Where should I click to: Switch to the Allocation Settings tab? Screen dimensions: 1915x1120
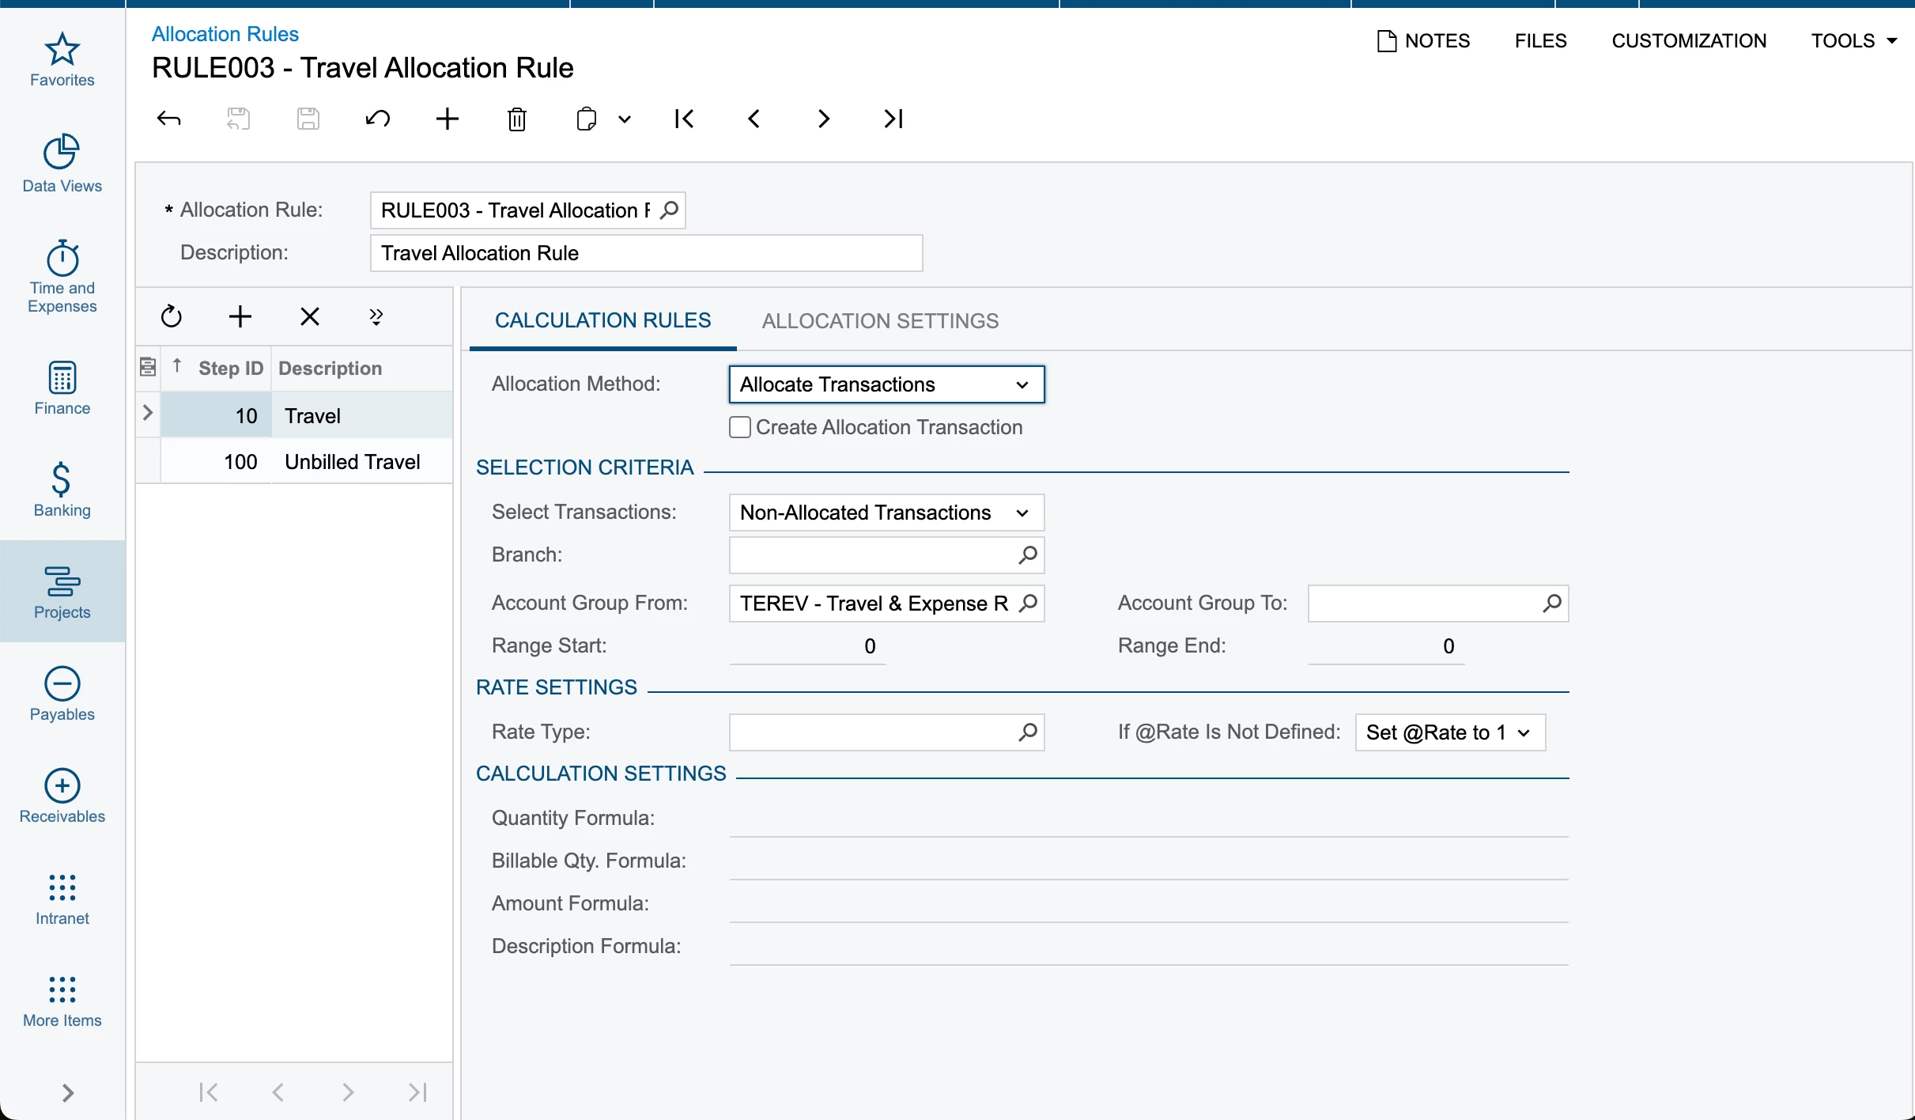click(x=879, y=320)
